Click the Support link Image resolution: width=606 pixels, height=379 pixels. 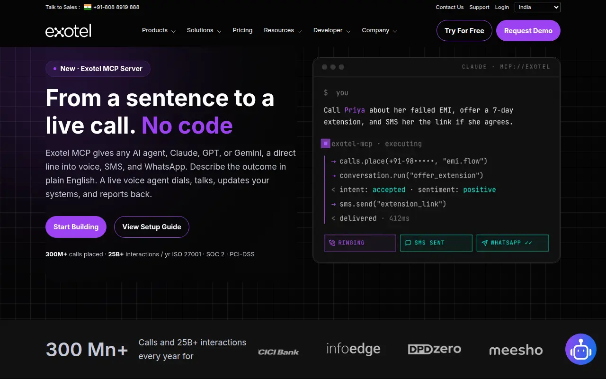pos(479,7)
